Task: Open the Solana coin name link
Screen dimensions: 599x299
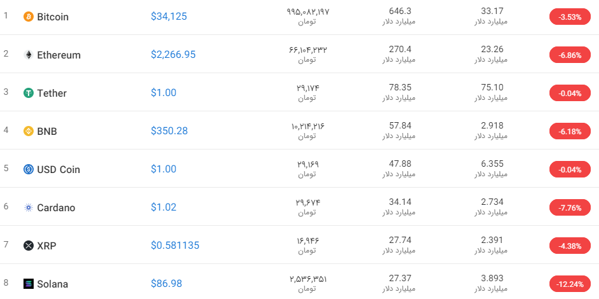Action: (x=53, y=284)
